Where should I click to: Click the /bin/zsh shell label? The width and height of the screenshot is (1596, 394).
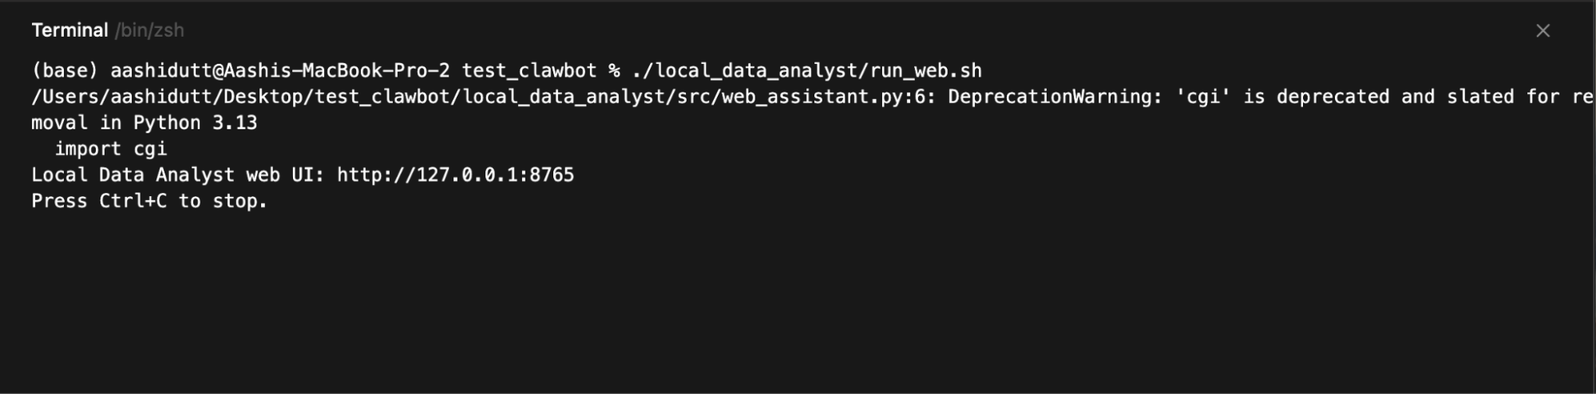(149, 30)
